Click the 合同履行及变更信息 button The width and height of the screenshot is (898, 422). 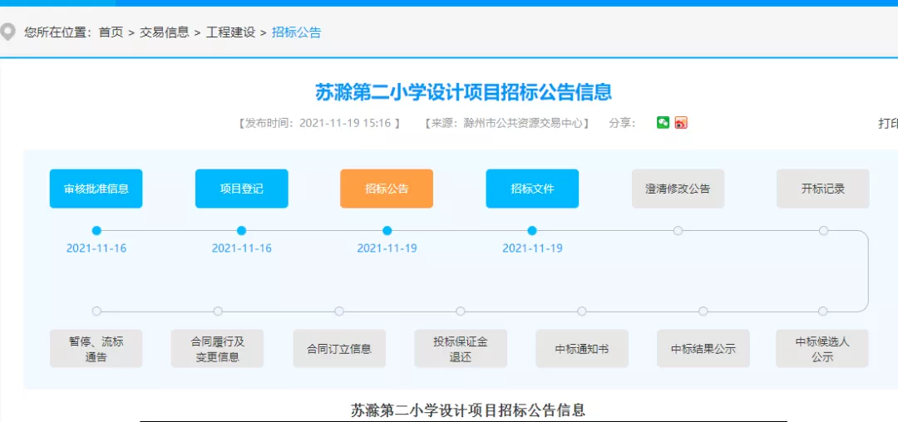click(x=217, y=349)
